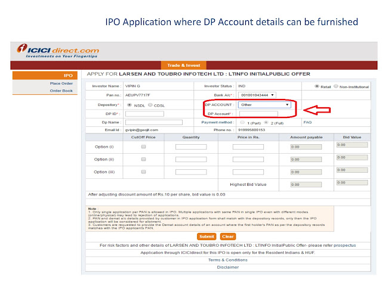
Task: Click Quantity field for Option (i)
Action: click(191, 147)
